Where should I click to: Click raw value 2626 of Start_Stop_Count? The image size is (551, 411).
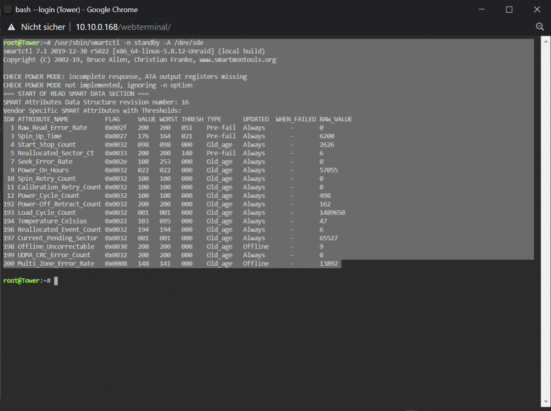327,144
